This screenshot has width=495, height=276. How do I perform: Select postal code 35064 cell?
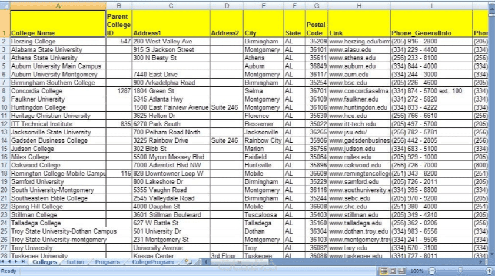(317, 157)
